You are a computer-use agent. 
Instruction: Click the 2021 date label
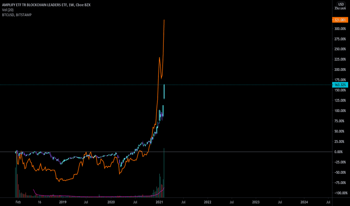[x=159, y=202]
